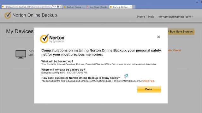
Task: Click the browser address bar URL
Action: coord(28,7)
